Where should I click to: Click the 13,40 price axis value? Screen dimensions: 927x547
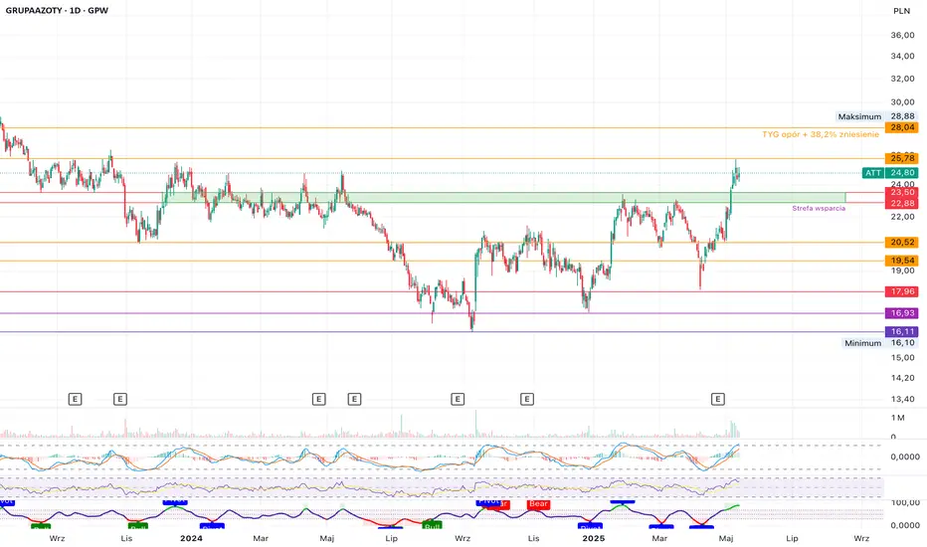pos(902,399)
